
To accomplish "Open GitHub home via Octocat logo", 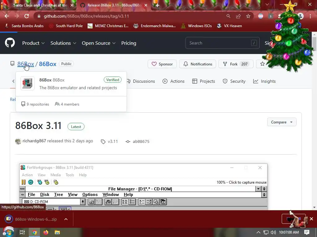I will click(x=10, y=43).
